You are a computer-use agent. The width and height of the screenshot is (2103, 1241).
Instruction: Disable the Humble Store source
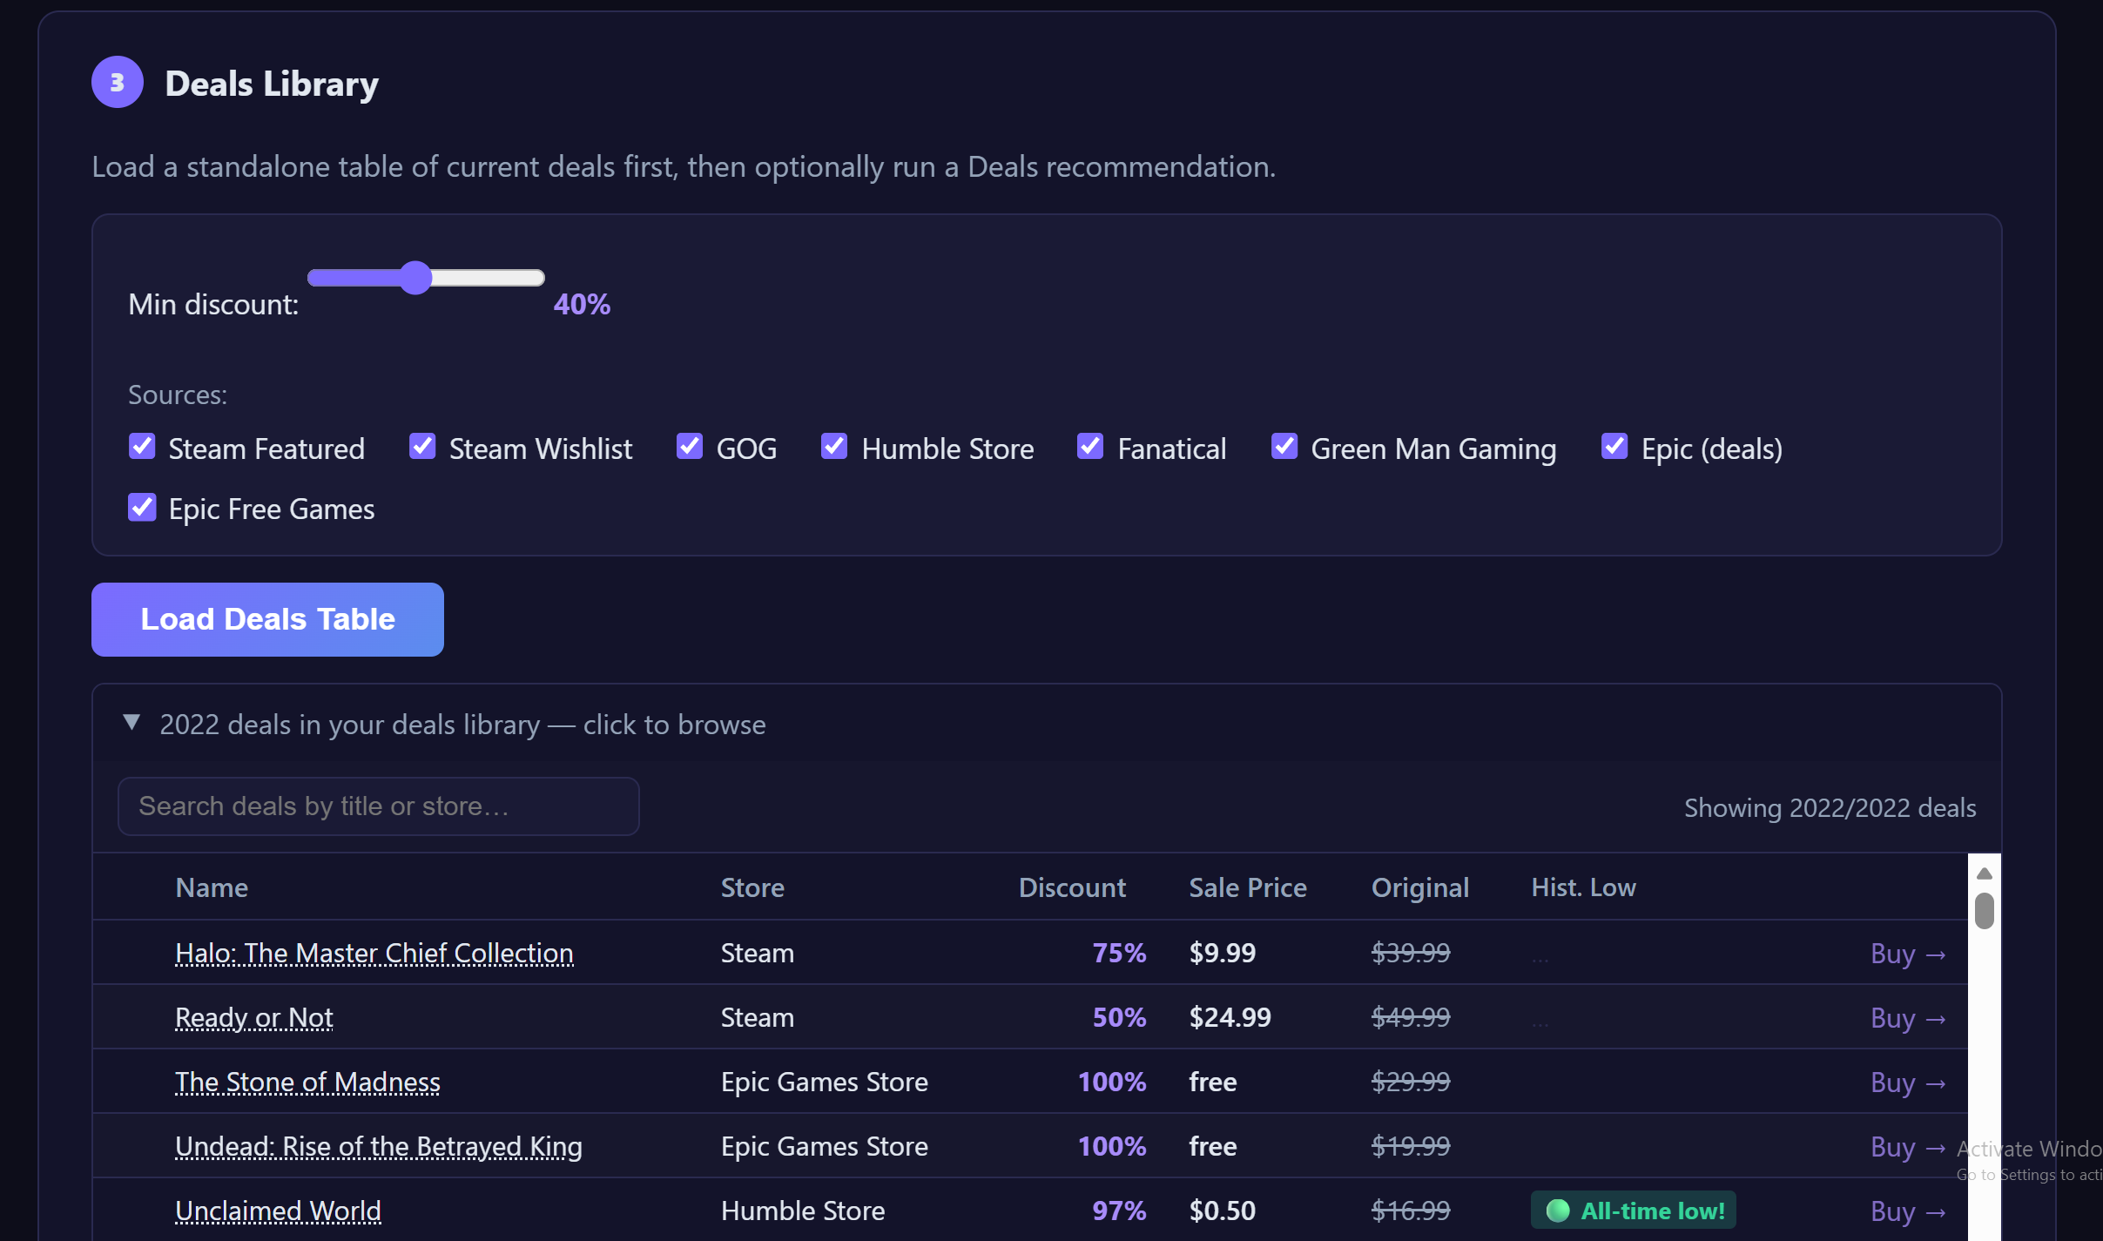834,447
